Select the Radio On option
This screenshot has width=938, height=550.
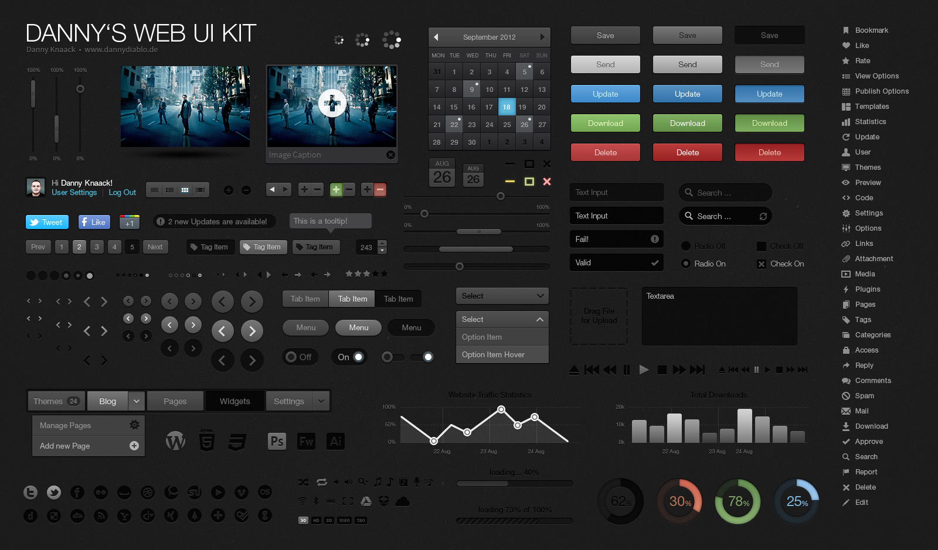pyautogui.click(x=685, y=264)
